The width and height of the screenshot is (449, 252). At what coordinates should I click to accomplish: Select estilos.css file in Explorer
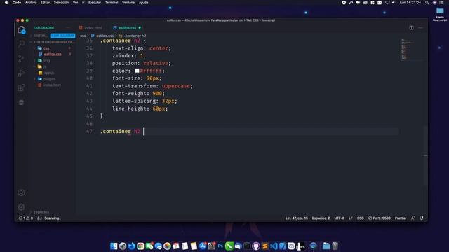point(53,55)
